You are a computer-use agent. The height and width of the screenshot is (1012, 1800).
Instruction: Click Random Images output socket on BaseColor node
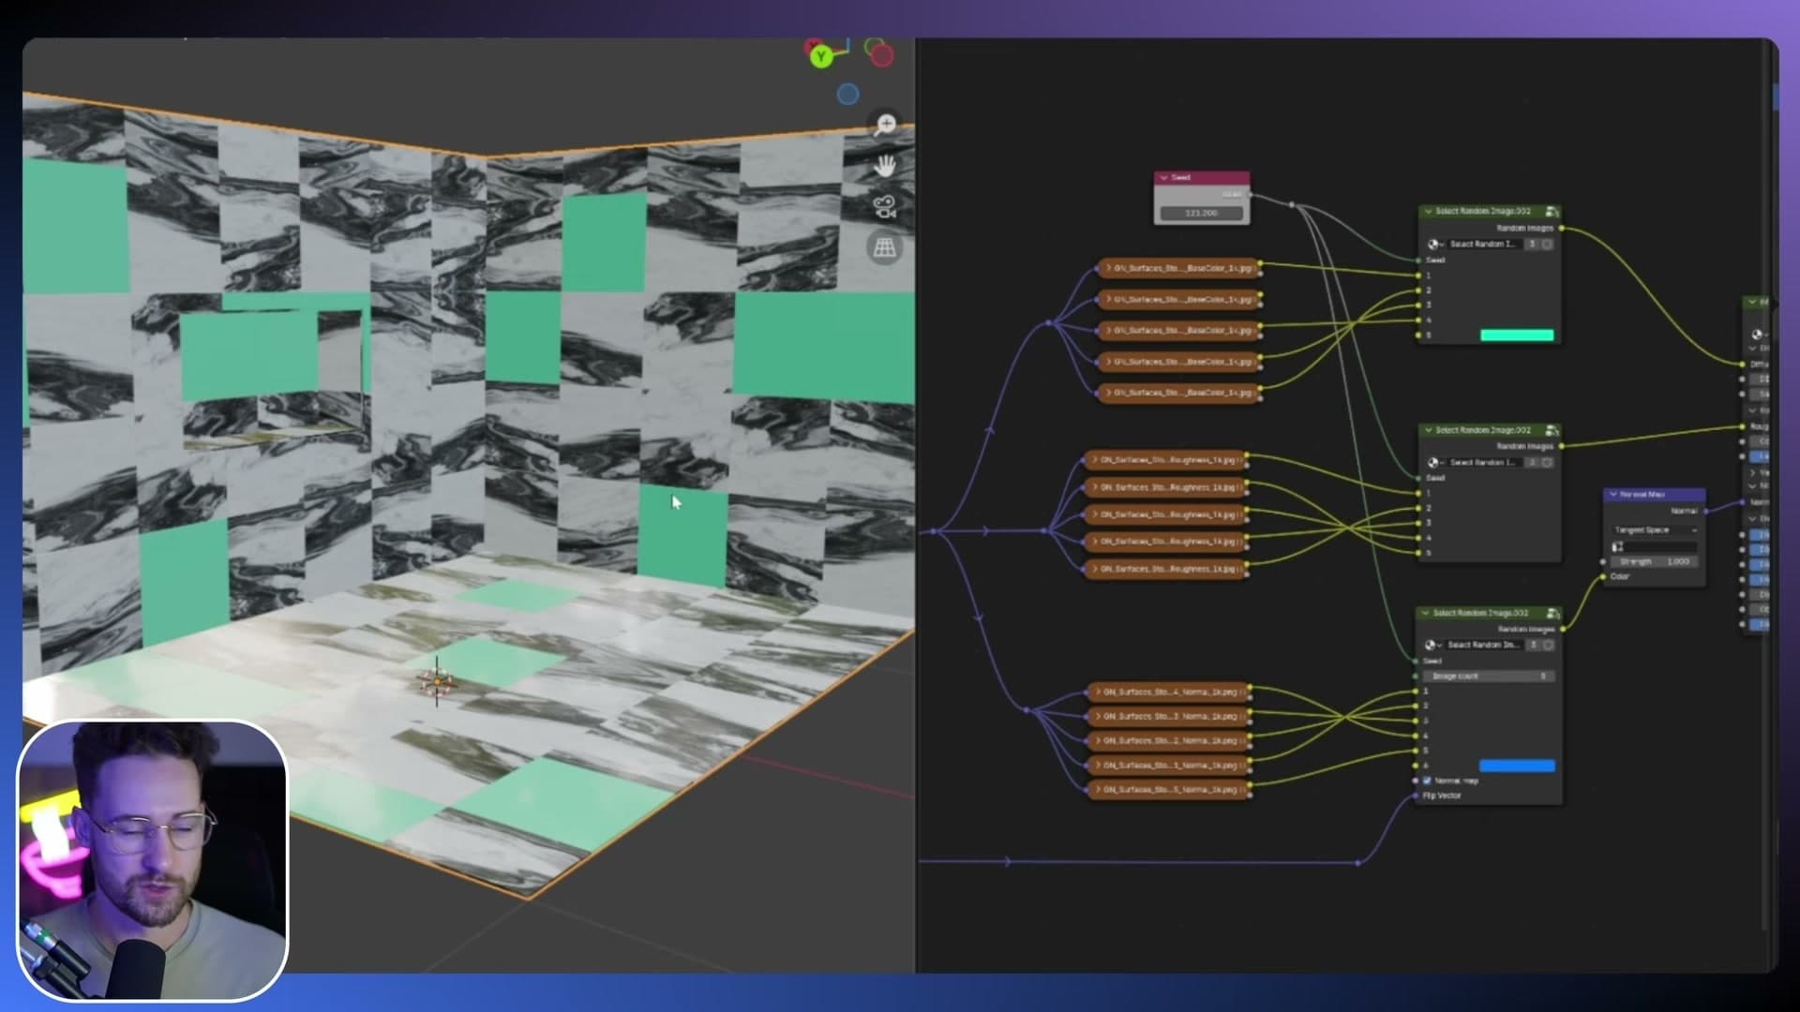point(1561,229)
